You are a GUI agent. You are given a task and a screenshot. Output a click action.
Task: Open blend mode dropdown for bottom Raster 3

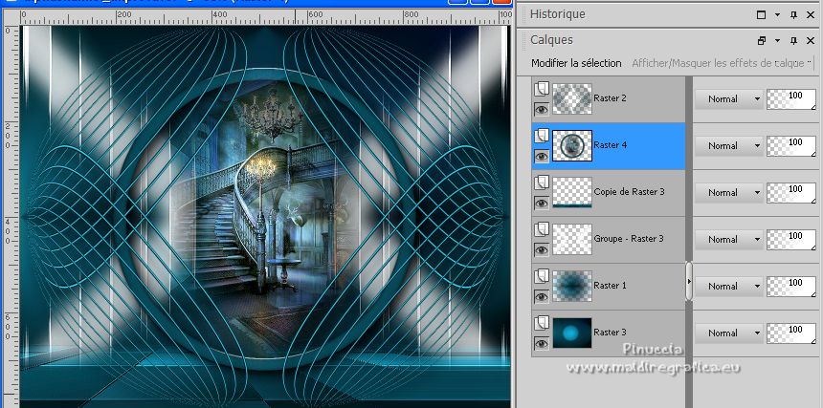coord(729,333)
